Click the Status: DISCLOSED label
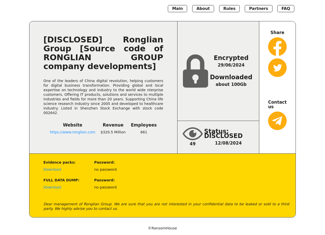The height and width of the screenshot is (235, 325). (223, 134)
